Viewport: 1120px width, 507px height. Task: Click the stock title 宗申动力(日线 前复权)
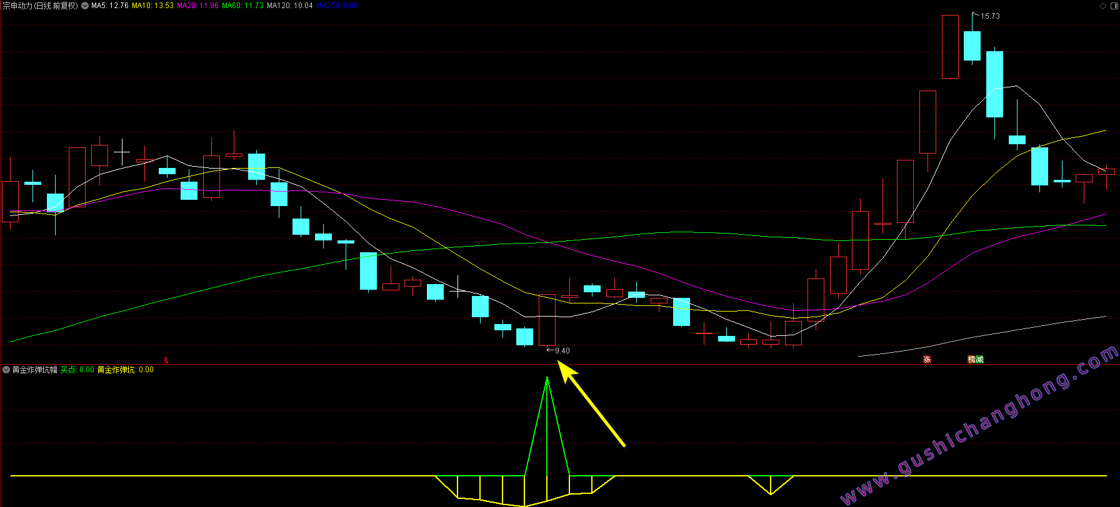point(41,6)
